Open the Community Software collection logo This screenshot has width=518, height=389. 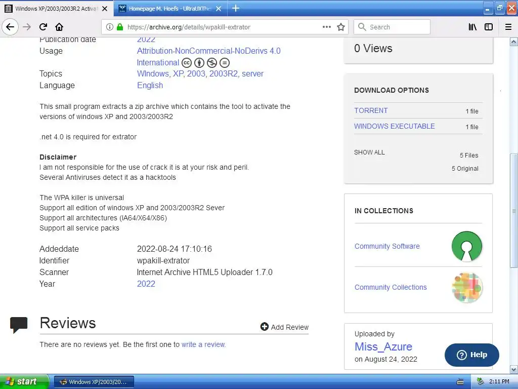(466, 246)
